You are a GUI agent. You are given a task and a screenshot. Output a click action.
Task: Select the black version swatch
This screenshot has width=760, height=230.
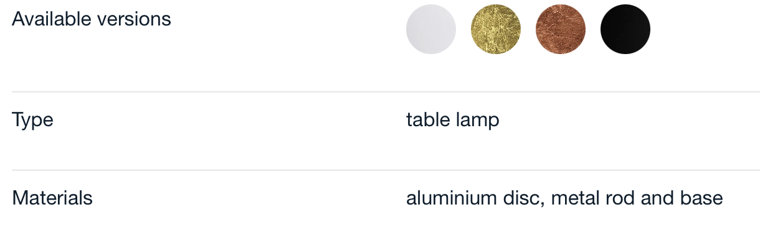point(625,29)
